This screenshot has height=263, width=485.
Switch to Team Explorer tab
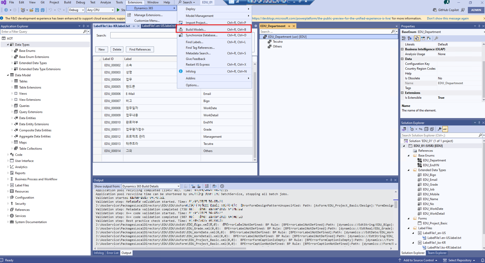tap(437, 253)
